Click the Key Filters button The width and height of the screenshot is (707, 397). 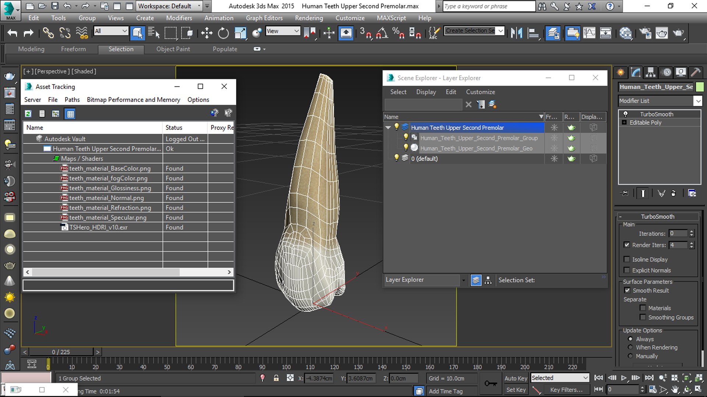tap(566, 390)
